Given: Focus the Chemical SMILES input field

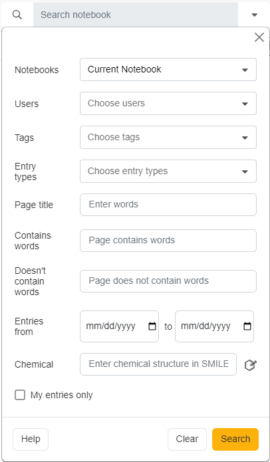Looking at the screenshot, I should tap(158, 364).
